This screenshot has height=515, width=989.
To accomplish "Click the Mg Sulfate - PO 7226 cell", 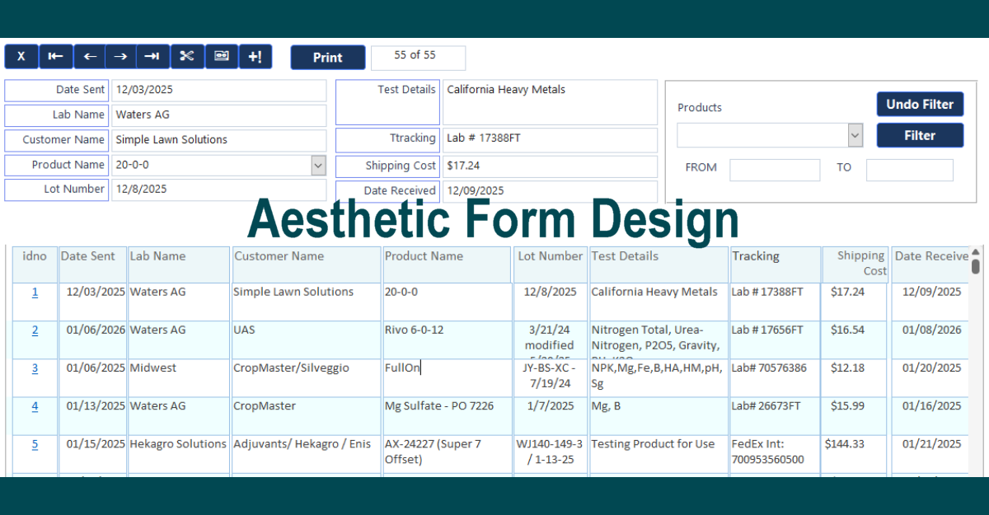I will click(x=447, y=415).
